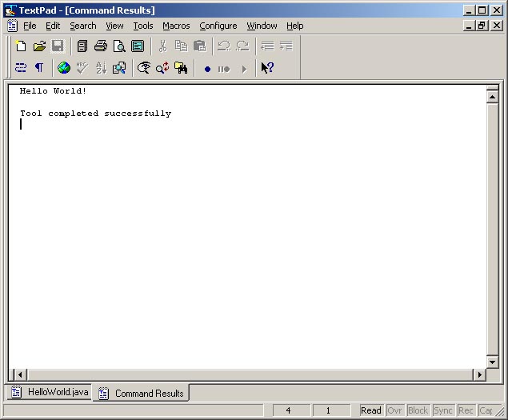Start macro recording with the dot button
The height and width of the screenshot is (420, 508).
207,69
